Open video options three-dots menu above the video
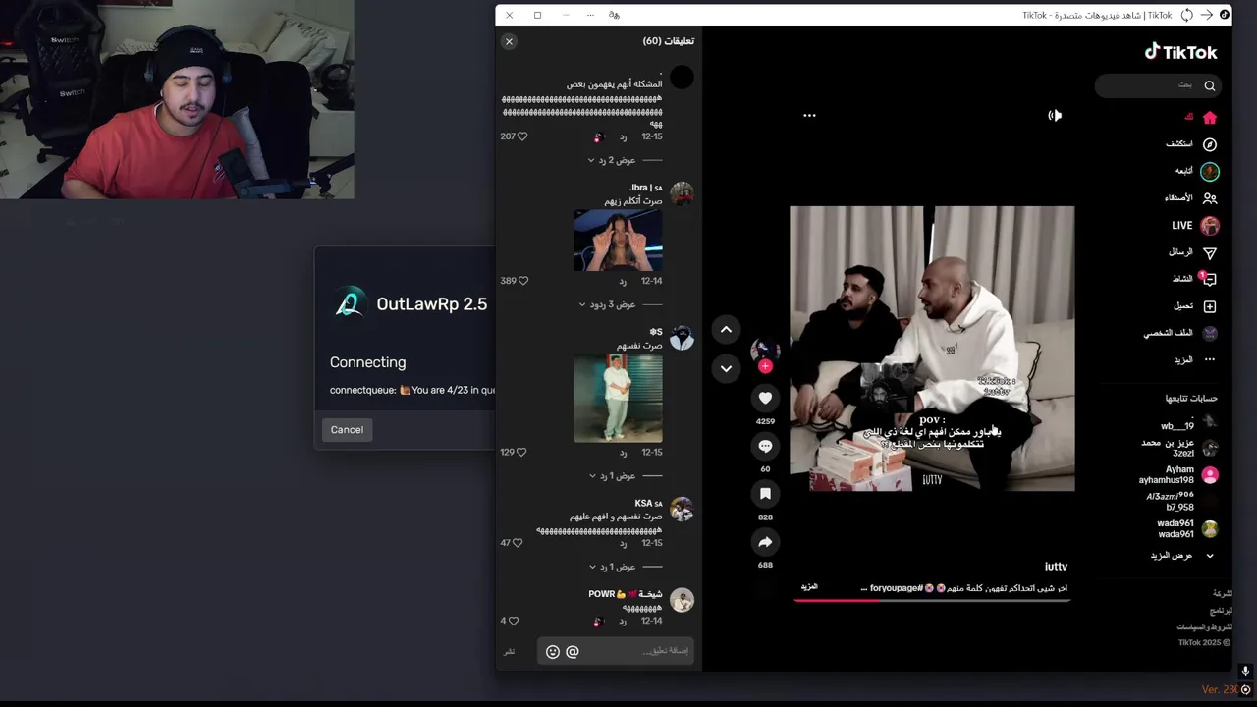The height and width of the screenshot is (707, 1257). point(809,116)
